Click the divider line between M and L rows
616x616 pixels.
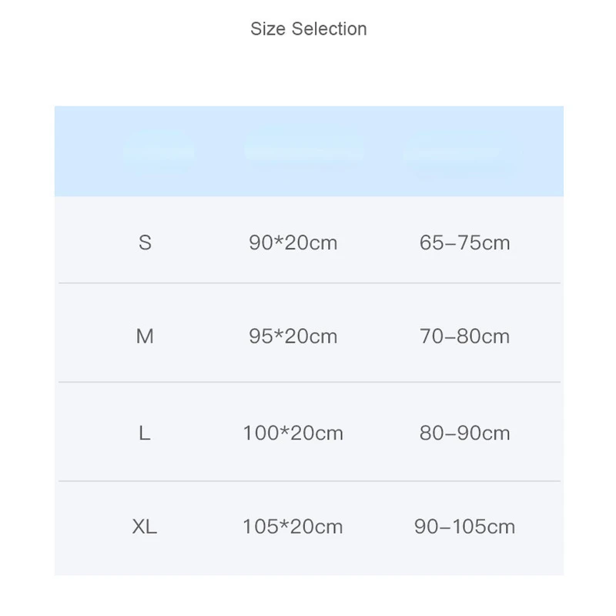coord(308,382)
